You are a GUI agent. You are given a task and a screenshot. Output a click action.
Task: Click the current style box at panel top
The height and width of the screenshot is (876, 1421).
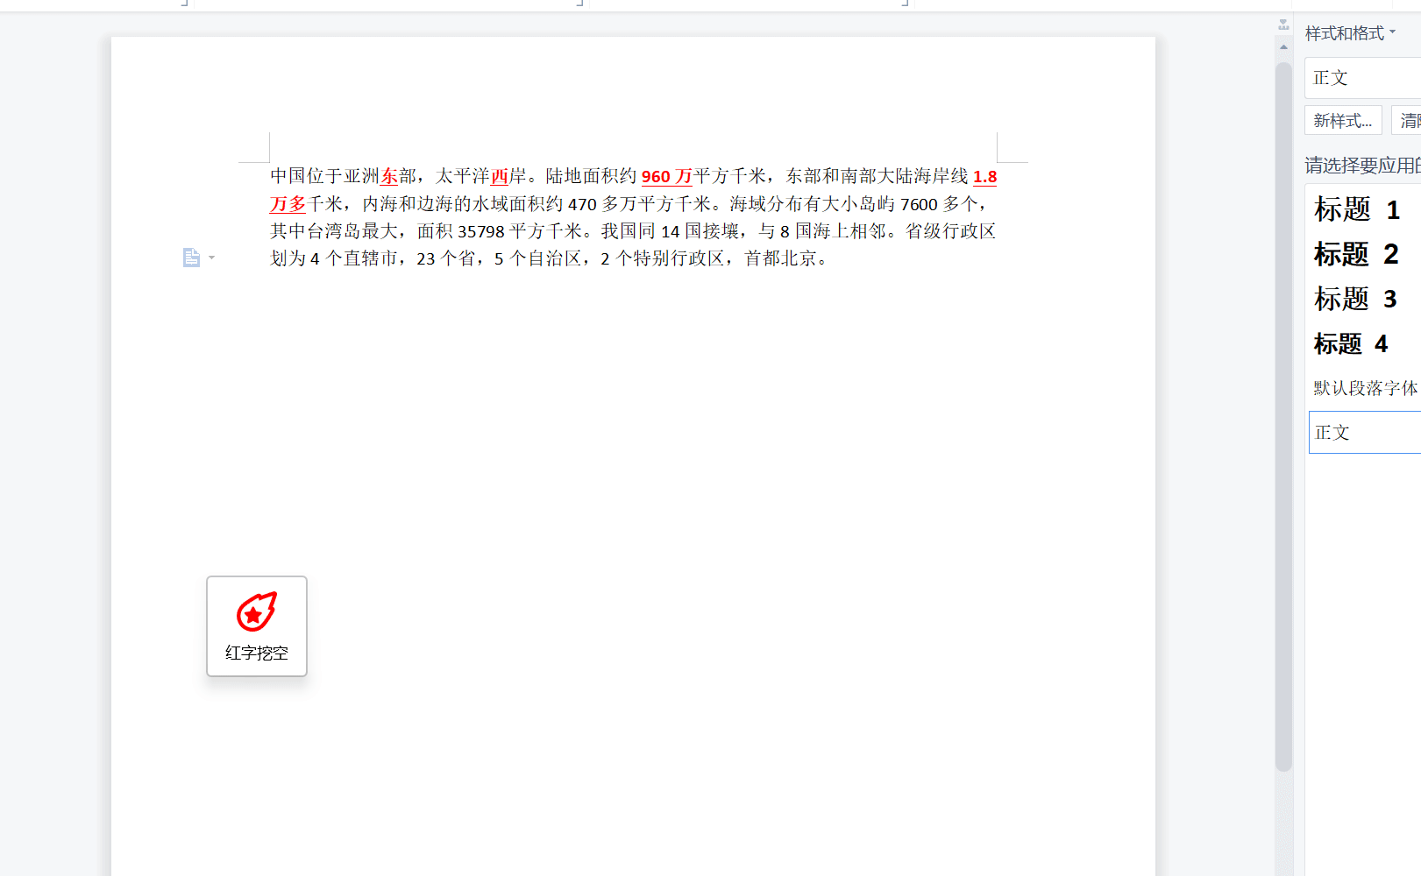pyautogui.click(x=1363, y=78)
